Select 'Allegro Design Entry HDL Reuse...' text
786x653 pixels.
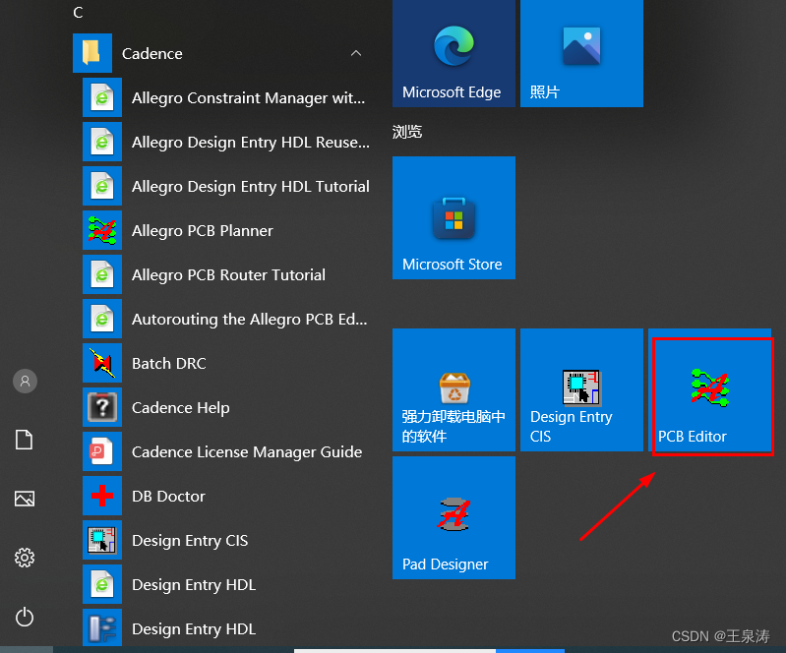click(251, 143)
